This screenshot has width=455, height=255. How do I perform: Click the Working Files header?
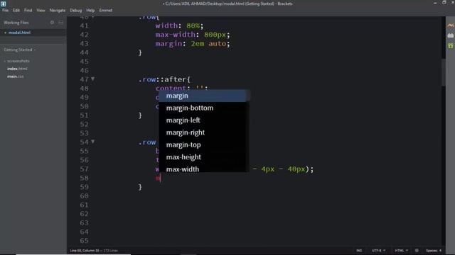click(16, 23)
